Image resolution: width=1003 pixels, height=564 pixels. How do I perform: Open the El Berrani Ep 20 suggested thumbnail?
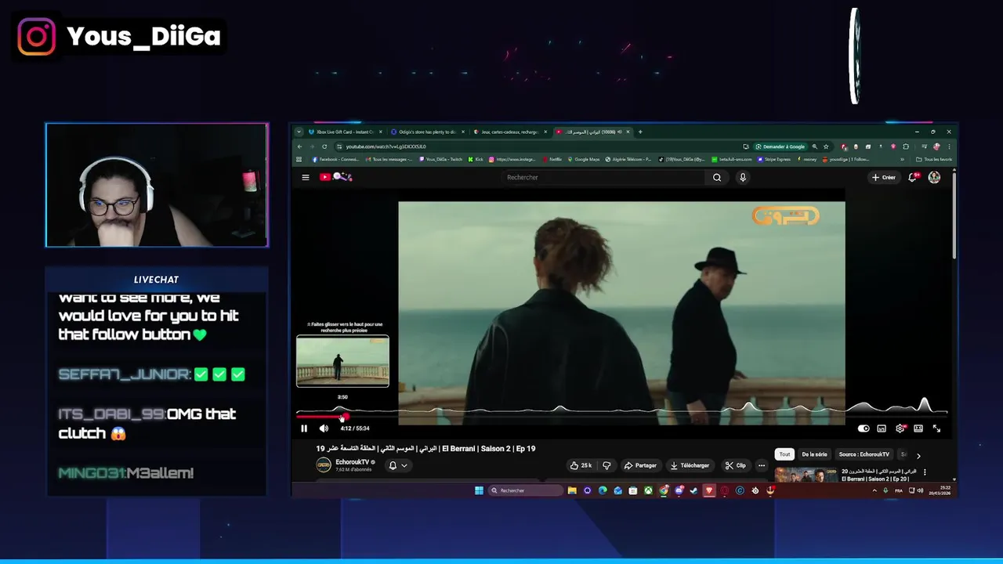point(806,475)
